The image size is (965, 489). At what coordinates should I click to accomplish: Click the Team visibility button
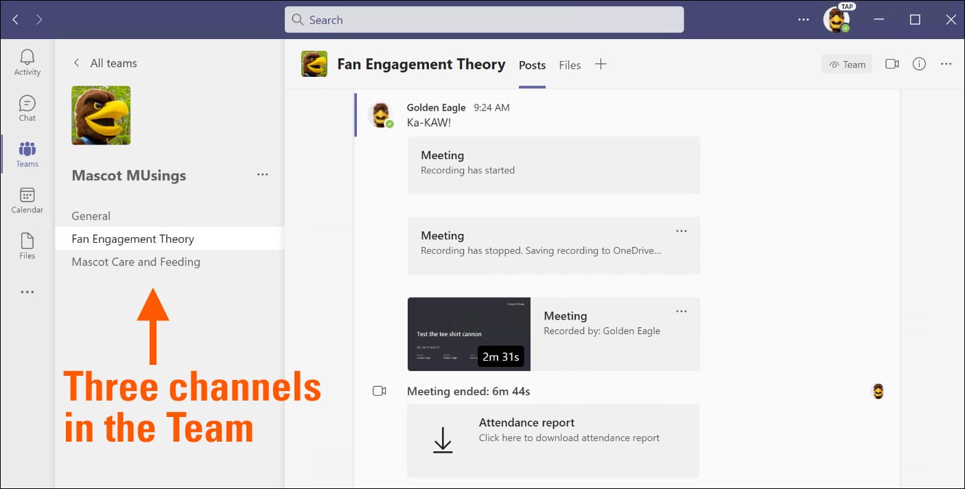click(847, 64)
